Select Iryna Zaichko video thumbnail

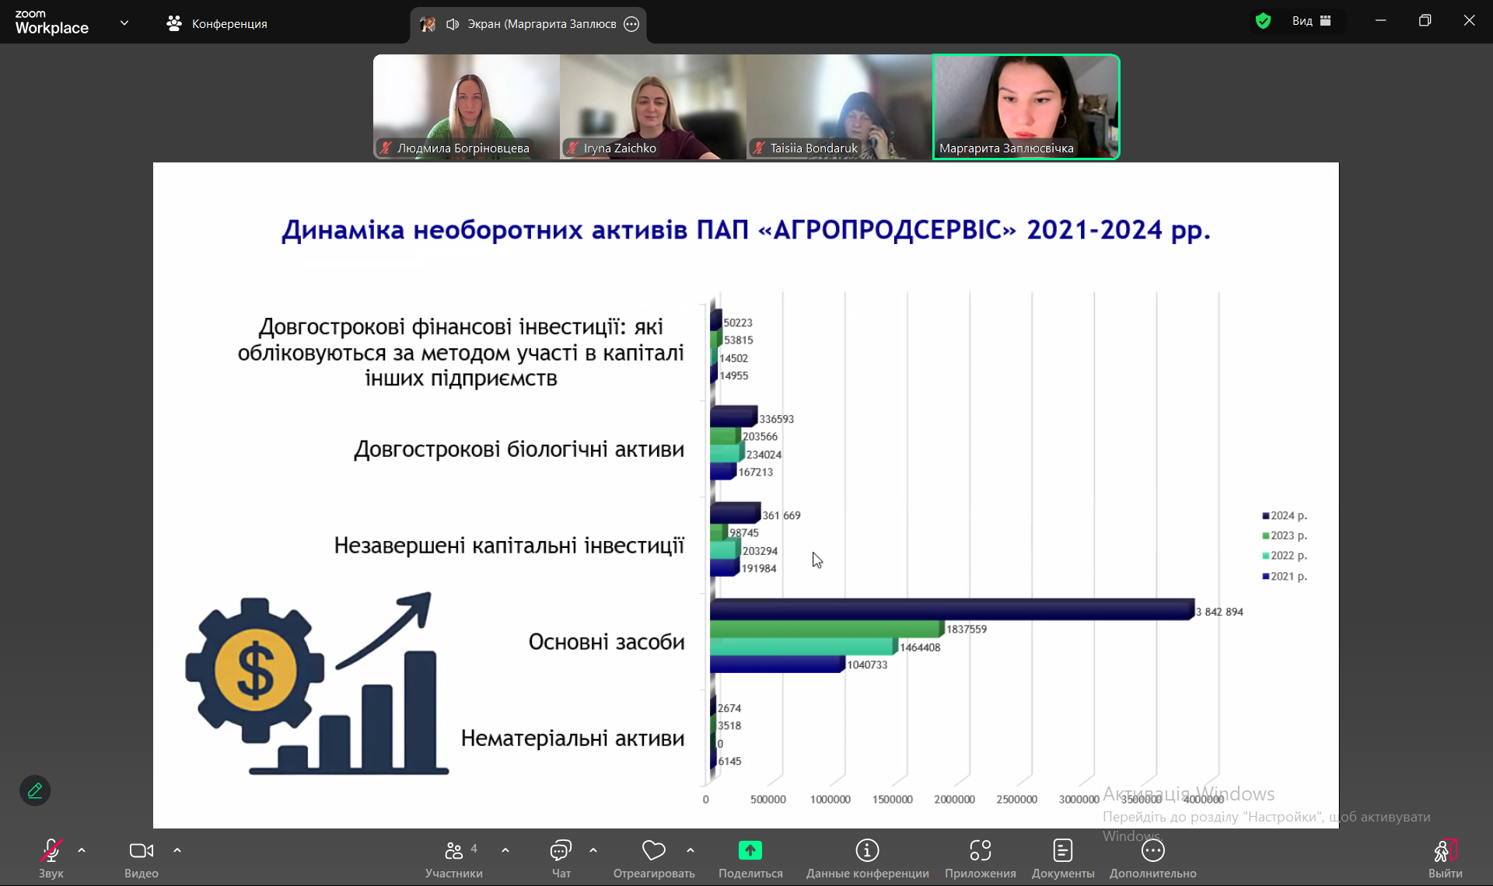pos(652,106)
